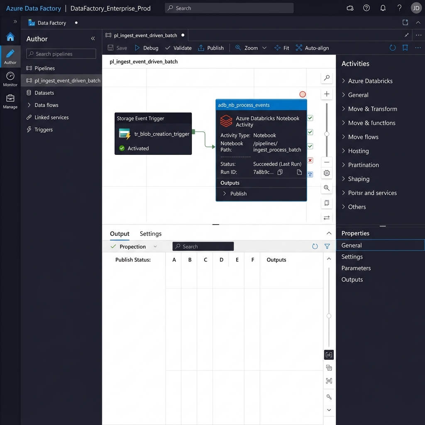Screen dimensions: 425x425
Task: Click the red X checkbox beside activity
Action: [x=310, y=160]
